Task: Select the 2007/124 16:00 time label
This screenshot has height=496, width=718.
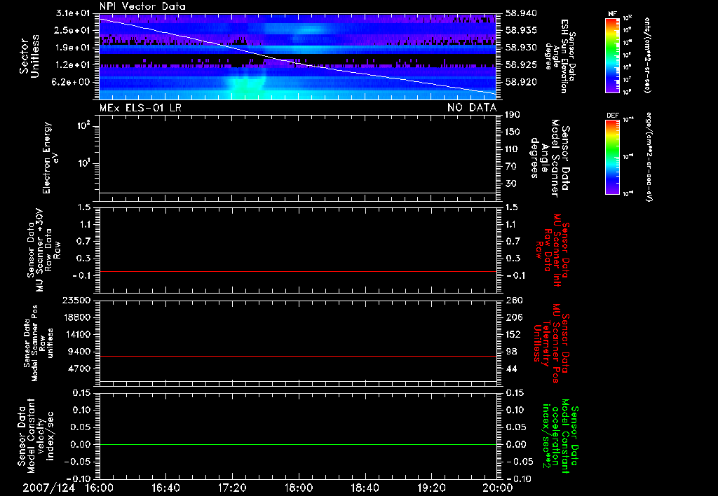Action: pyautogui.click(x=69, y=488)
